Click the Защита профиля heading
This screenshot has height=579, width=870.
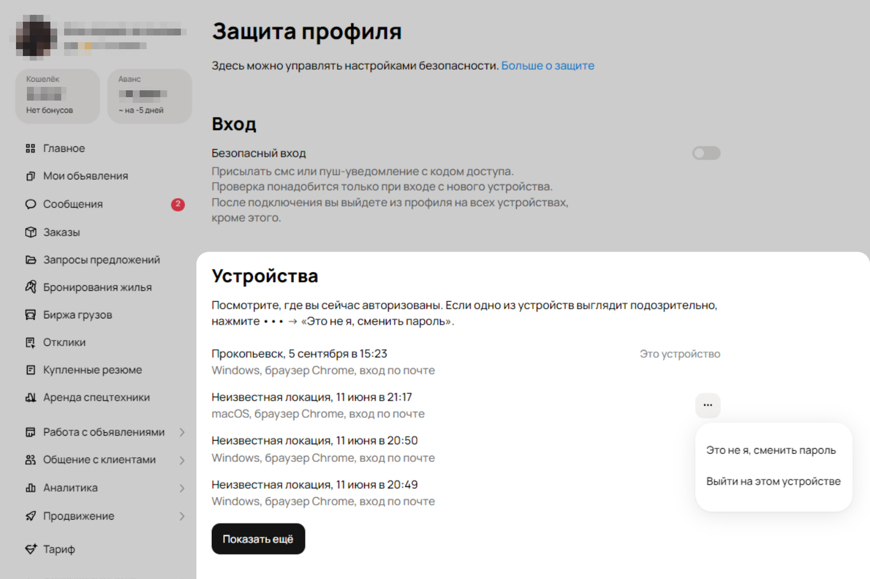[307, 32]
